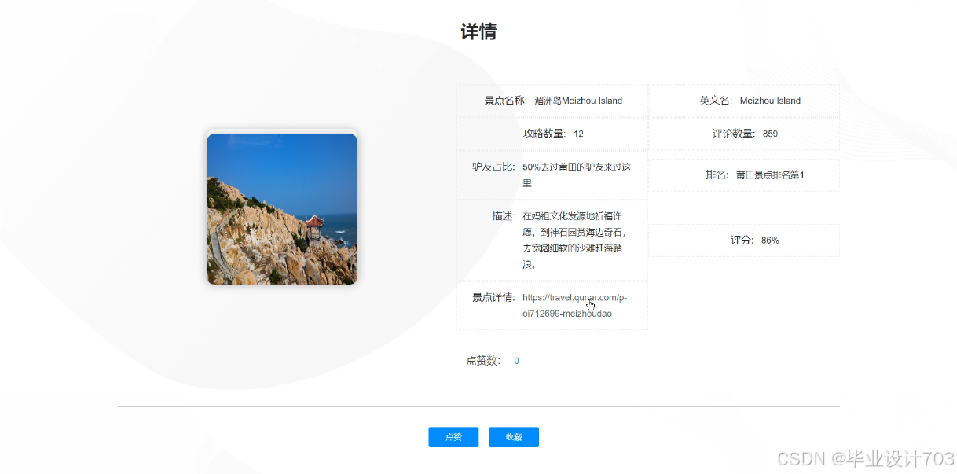Click the 评论数量 label
Screen dimensions: 957x474
tap(734, 134)
